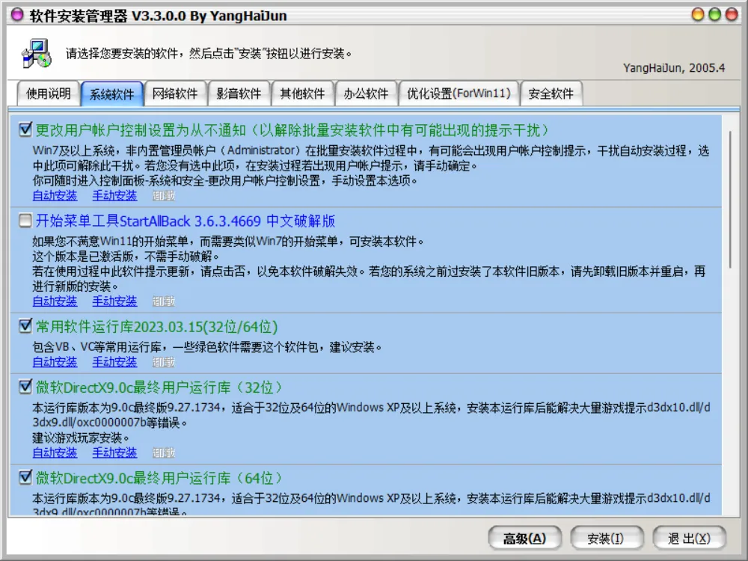Click the software list vertical scrollbar thumb
The height and width of the screenshot is (561, 748).
tap(730, 200)
